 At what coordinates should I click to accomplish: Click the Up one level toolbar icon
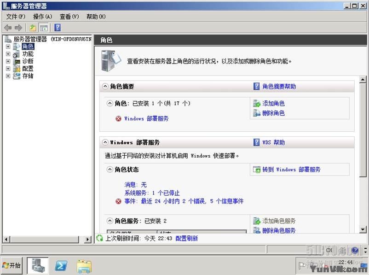tap(33, 28)
